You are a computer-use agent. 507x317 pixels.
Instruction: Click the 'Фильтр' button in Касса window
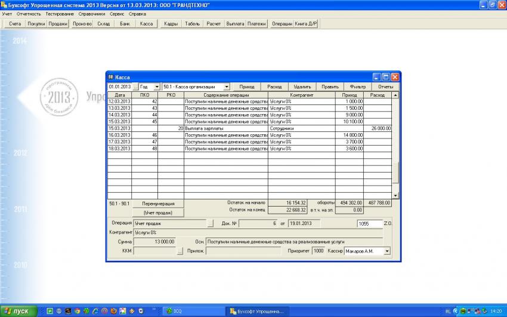tap(358, 87)
